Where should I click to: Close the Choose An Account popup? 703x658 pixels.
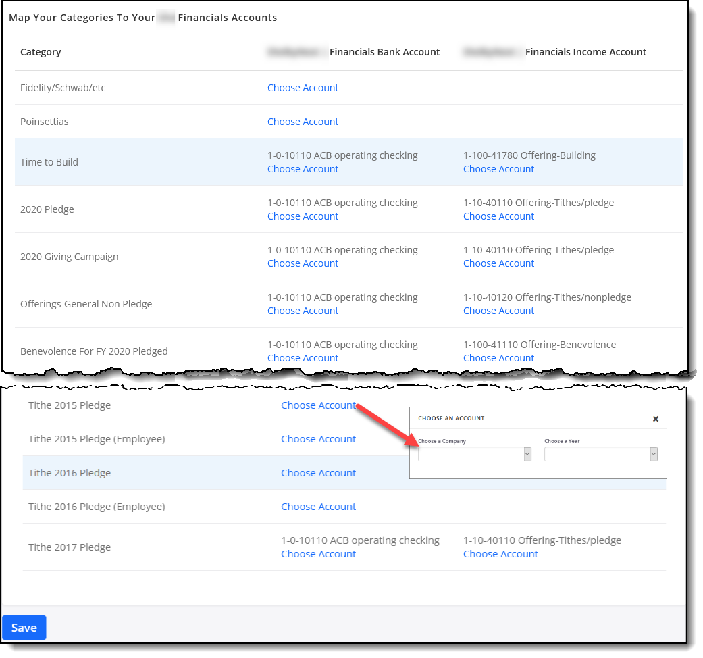coord(655,419)
